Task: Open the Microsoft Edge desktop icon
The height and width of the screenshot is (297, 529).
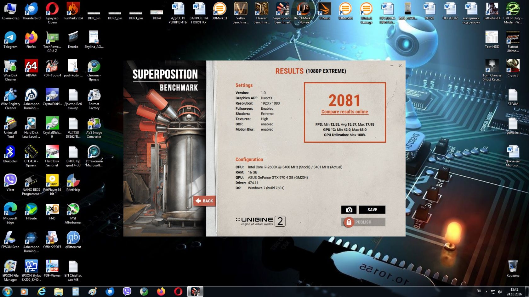Action: (10, 213)
